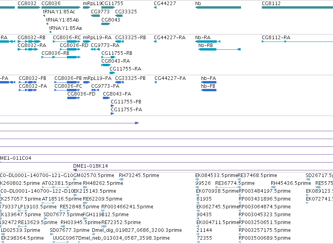Click the RE52848.5prime EST label
The image size is (333, 244).
[79, 207]
